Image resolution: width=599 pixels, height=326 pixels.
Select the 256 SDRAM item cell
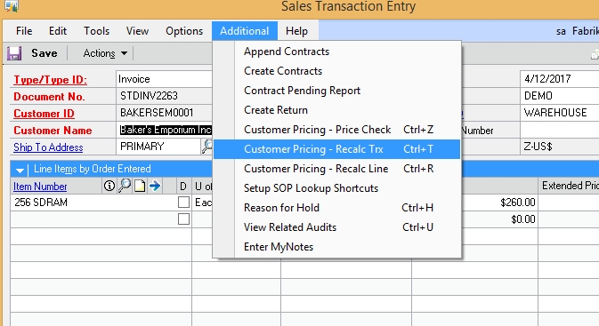94,202
